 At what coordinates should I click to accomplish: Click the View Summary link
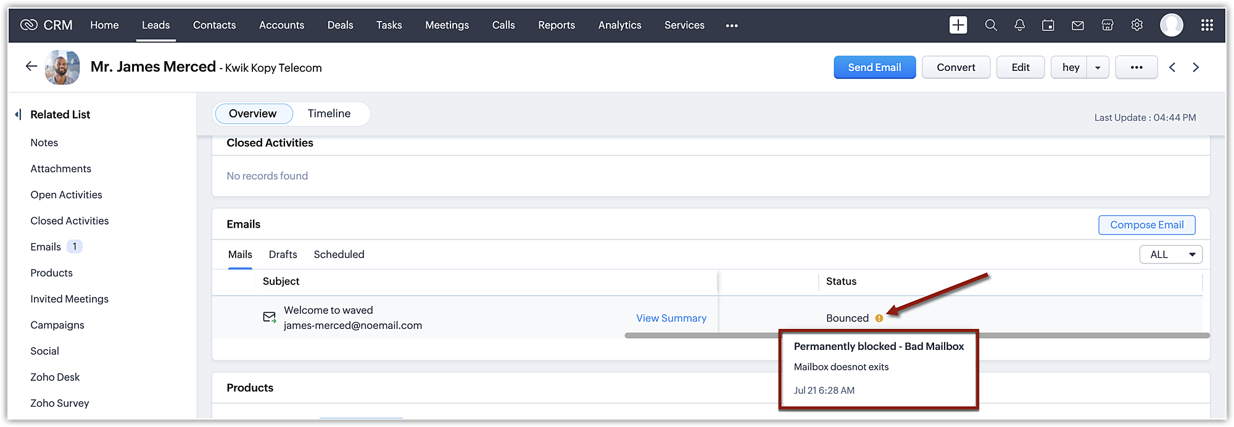[x=671, y=318]
